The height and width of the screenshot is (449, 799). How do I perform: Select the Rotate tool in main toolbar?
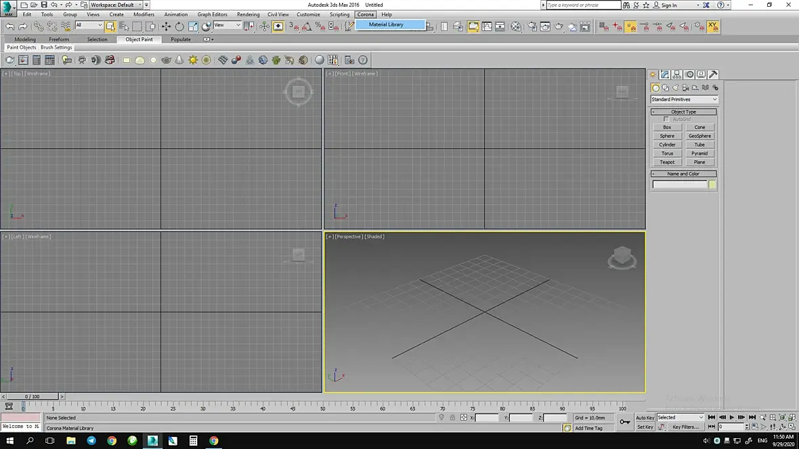point(179,26)
